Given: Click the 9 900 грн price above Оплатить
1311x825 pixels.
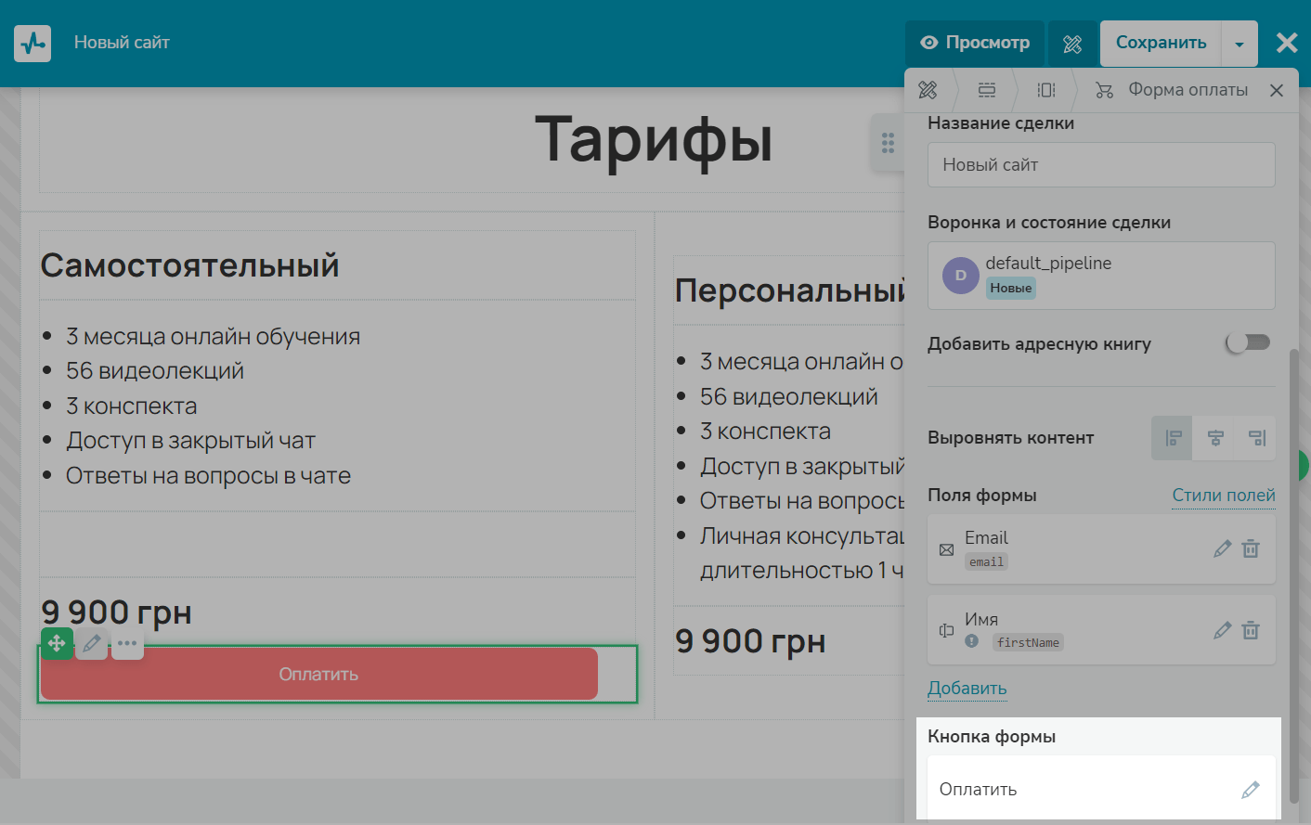Looking at the screenshot, I should point(116,612).
